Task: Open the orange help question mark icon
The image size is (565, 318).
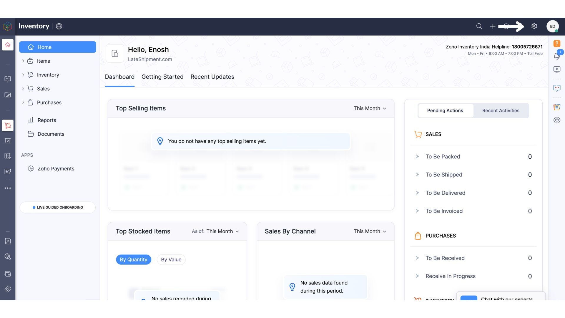Action: [x=557, y=44]
